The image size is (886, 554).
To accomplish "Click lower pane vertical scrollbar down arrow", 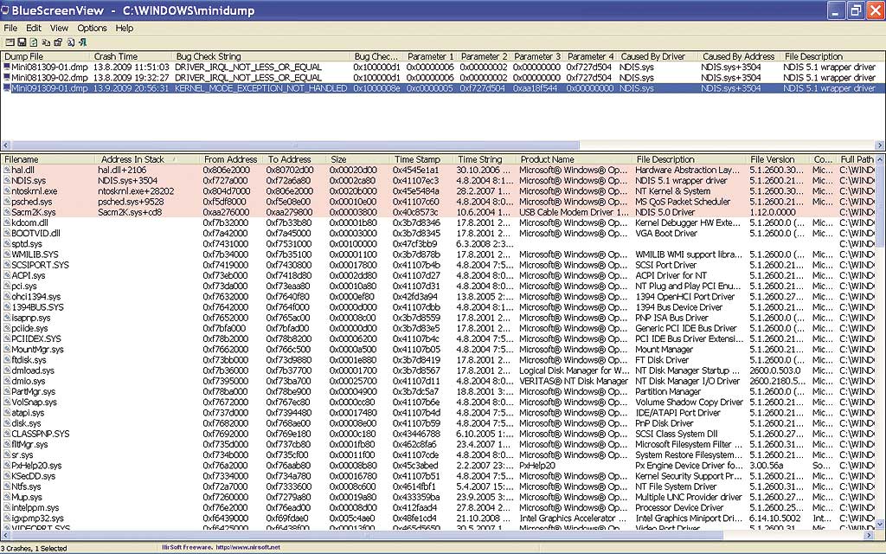I will click(x=880, y=525).
